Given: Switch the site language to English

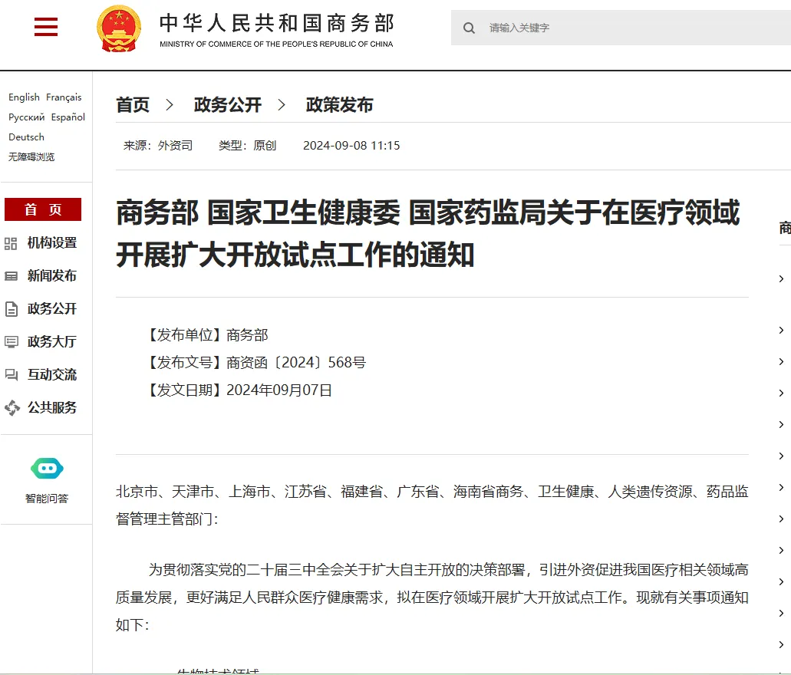Looking at the screenshot, I should point(24,97).
